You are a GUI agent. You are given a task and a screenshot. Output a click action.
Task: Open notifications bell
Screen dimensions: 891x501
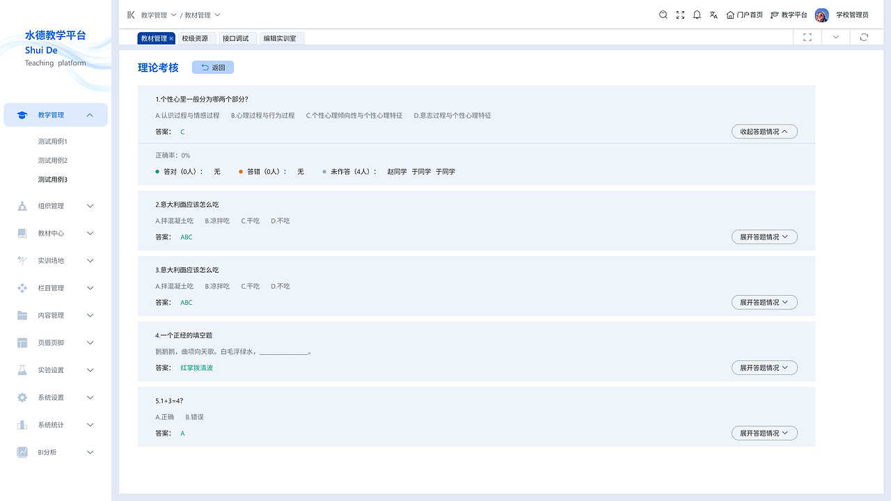697,15
